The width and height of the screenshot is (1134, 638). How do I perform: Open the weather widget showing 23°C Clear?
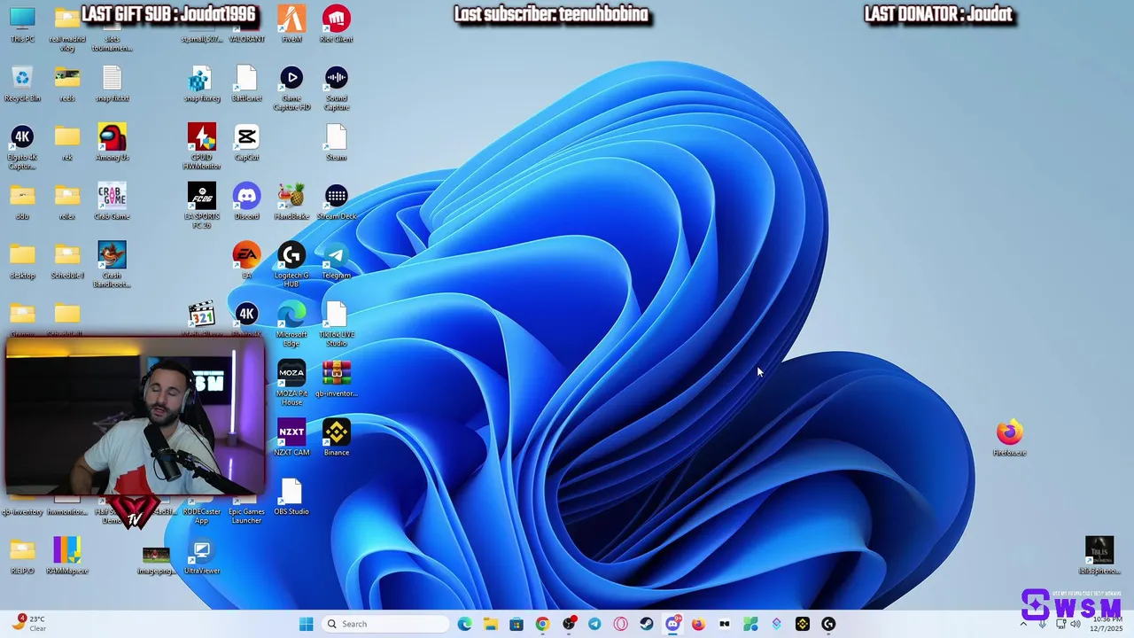29,624
